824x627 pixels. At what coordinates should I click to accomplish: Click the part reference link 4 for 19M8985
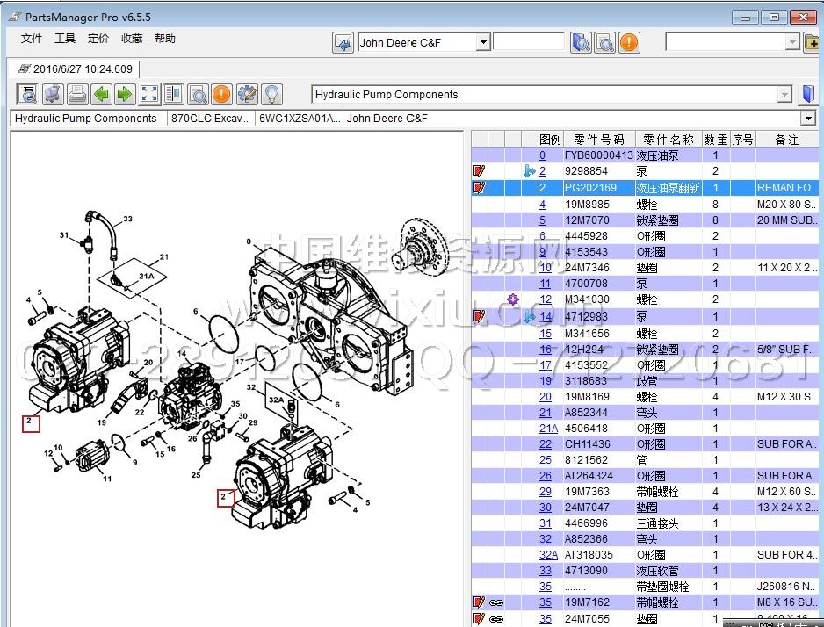click(542, 205)
